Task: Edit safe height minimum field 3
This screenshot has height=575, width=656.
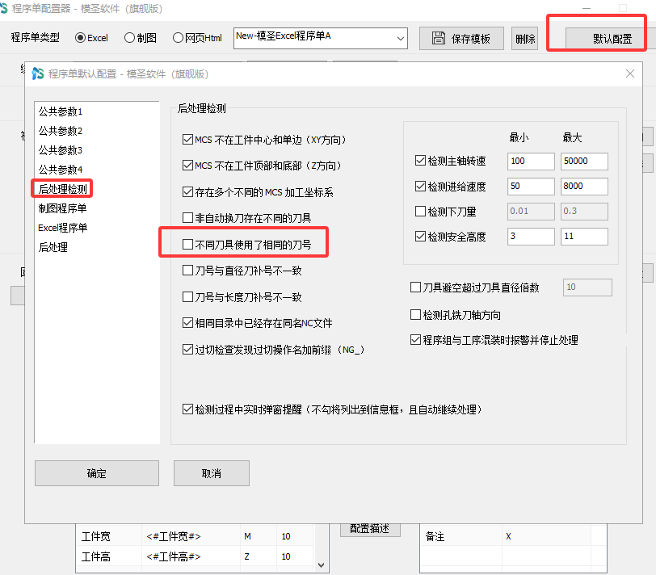Action: tap(531, 237)
